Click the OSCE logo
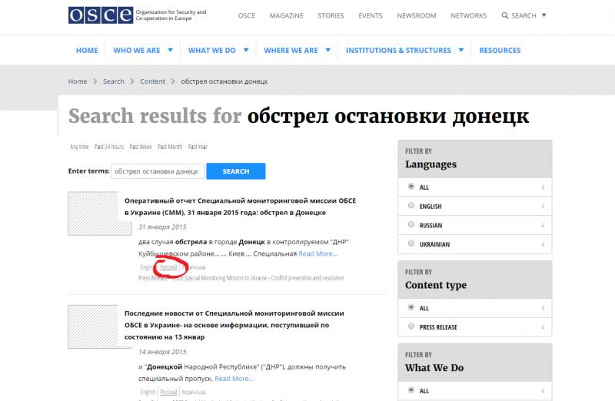This screenshot has height=401, width=615. pos(101,15)
